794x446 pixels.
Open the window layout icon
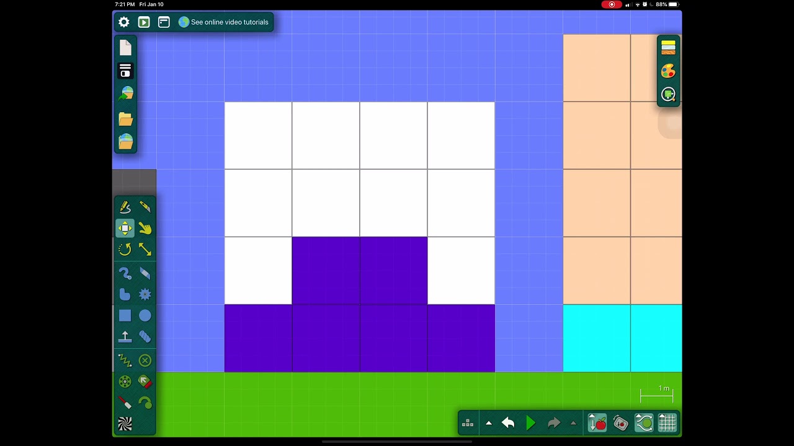(164, 22)
